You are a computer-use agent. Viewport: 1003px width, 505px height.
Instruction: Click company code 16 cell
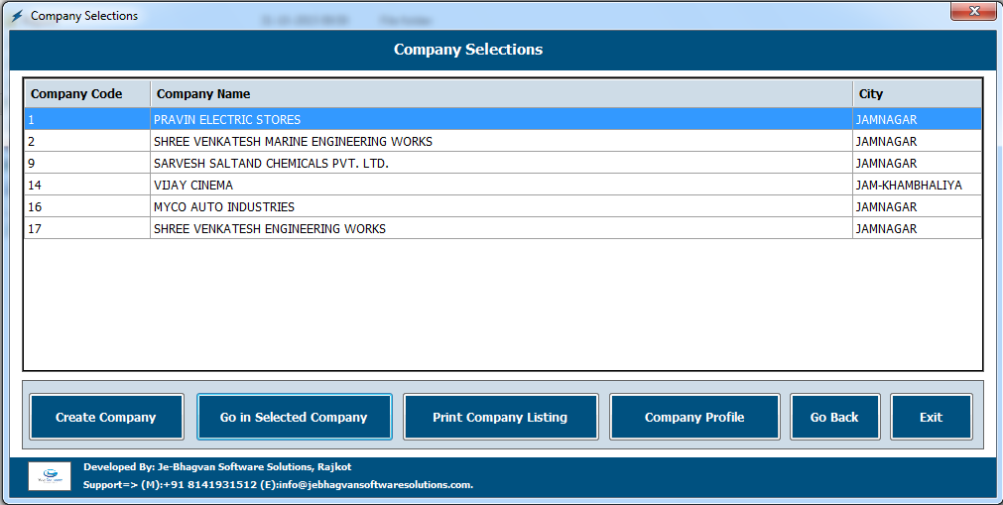pyautogui.click(x=87, y=206)
